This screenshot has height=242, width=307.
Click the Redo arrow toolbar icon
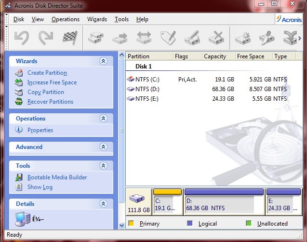click(46, 38)
